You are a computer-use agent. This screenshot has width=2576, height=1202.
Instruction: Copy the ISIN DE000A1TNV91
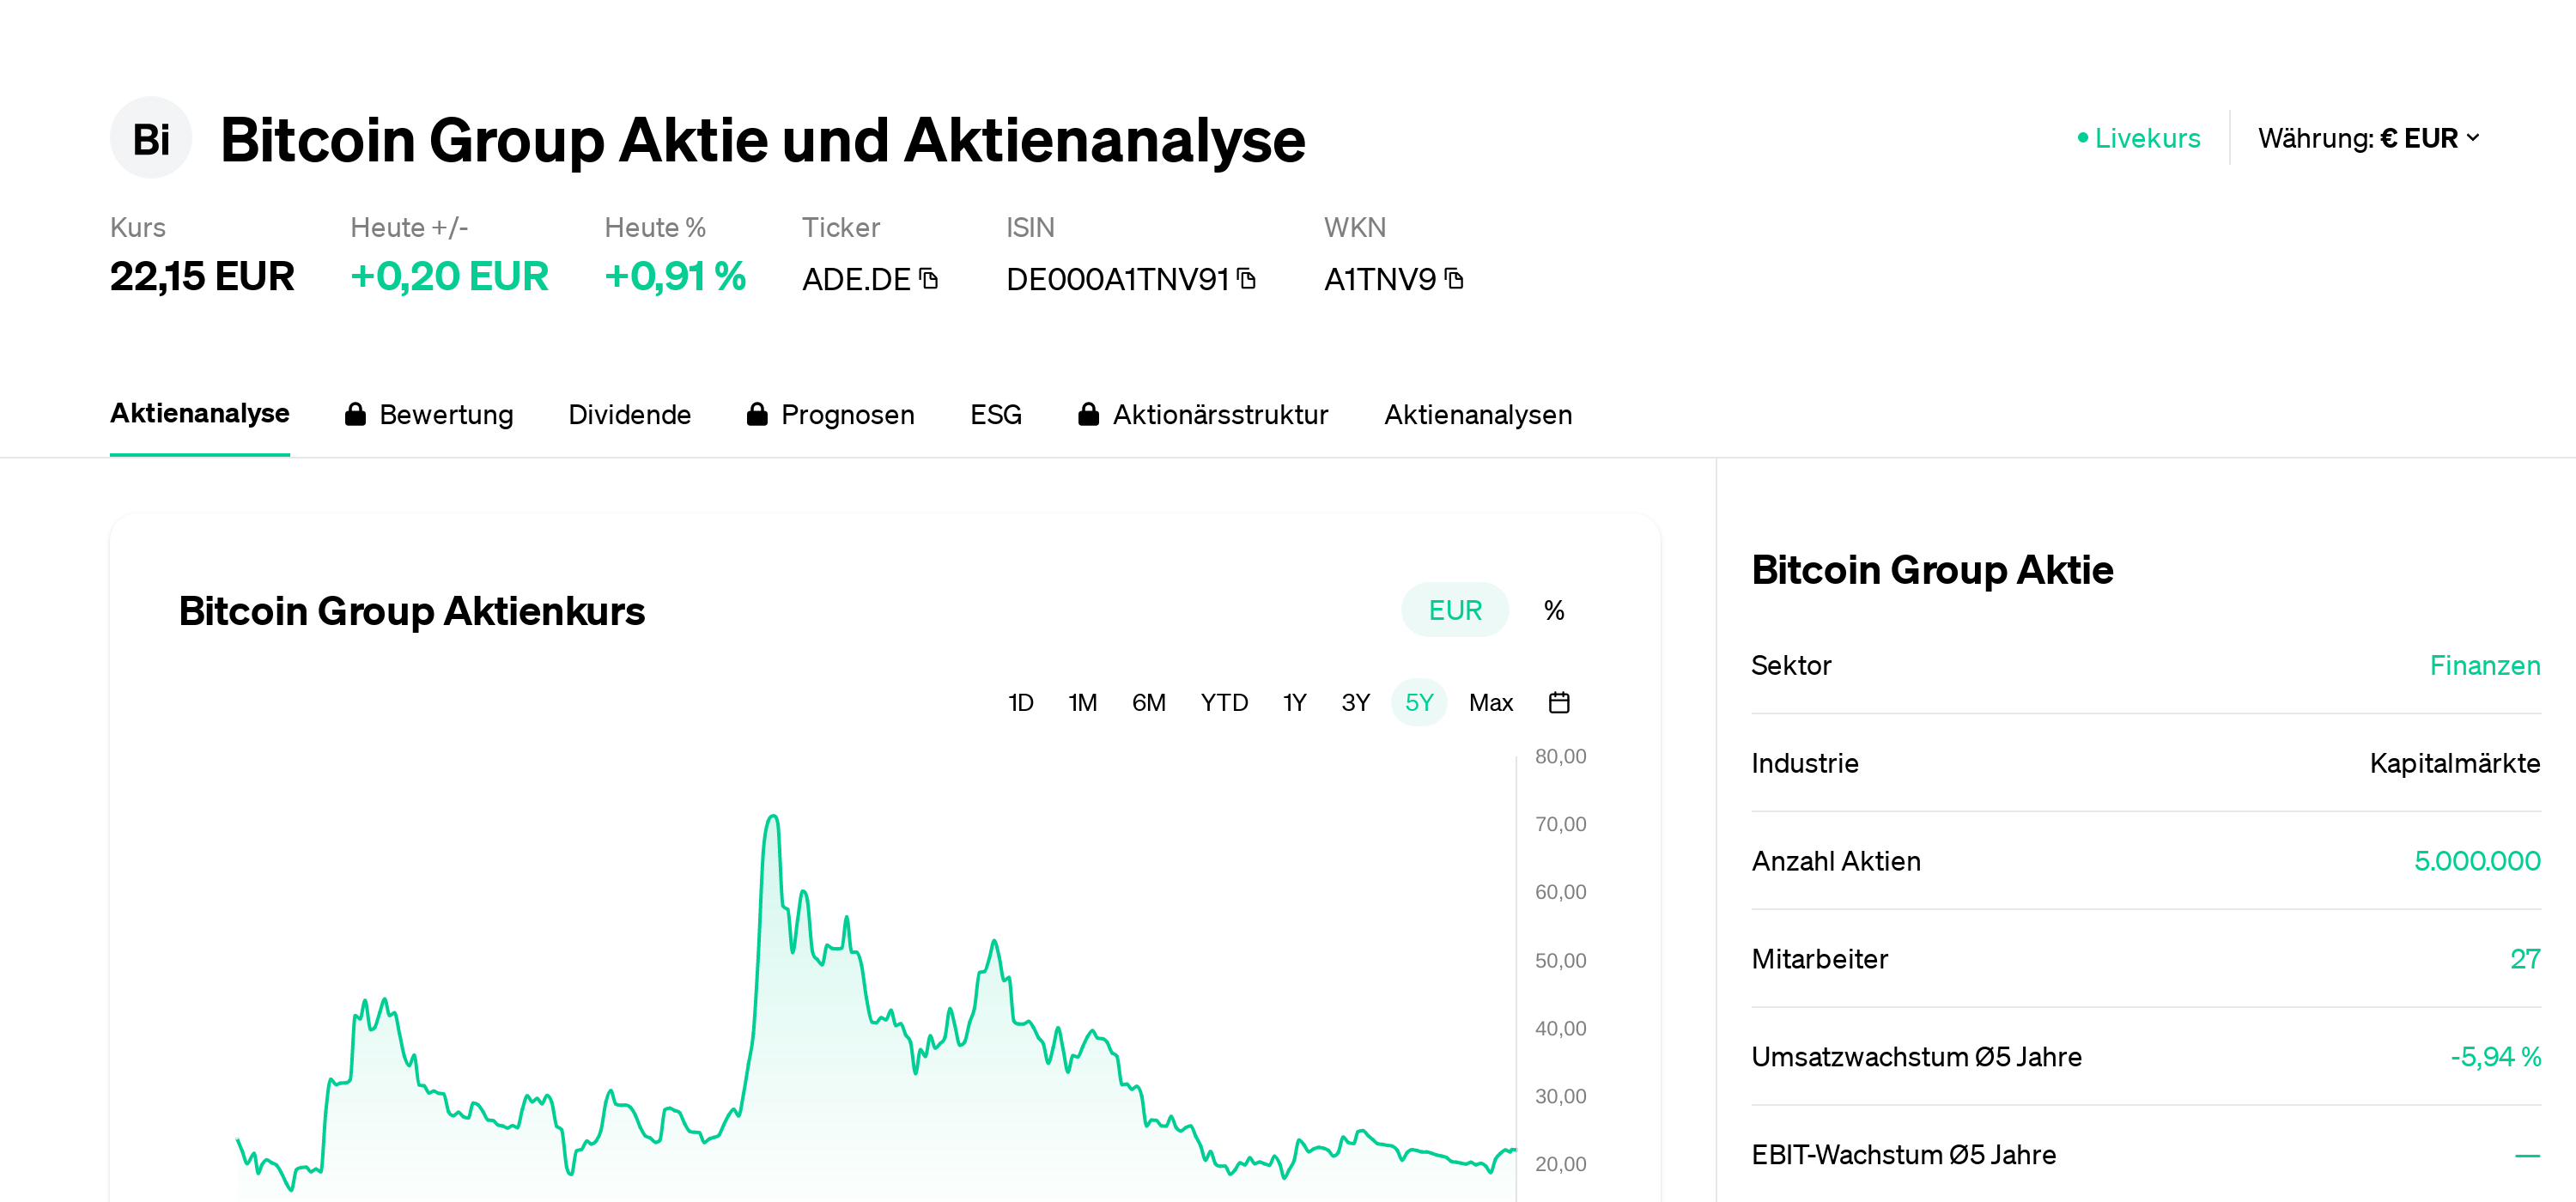click(x=1247, y=280)
